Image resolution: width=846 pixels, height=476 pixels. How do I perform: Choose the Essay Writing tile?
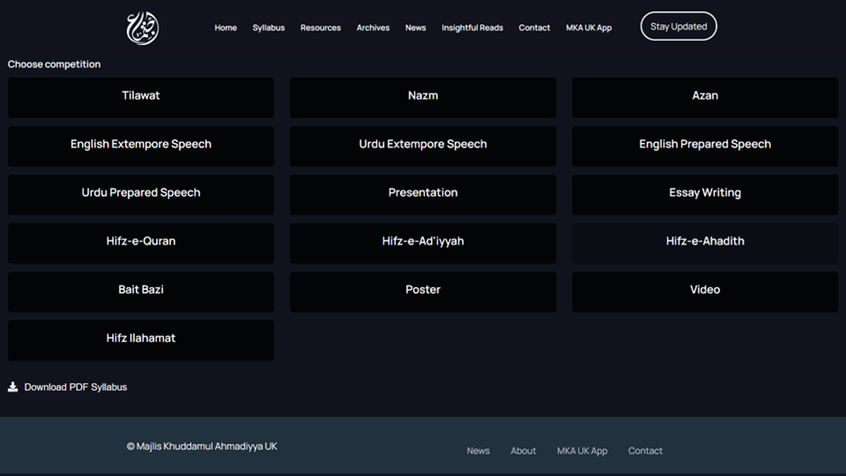tap(705, 193)
